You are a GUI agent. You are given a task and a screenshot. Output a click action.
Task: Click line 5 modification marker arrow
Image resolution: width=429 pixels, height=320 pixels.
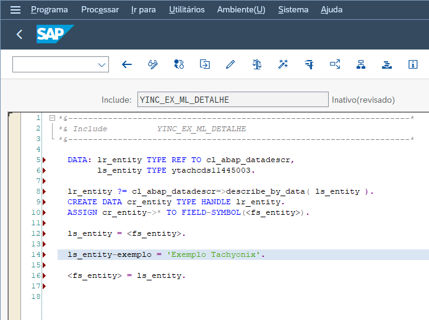pyautogui.click(x=44, y=160)
